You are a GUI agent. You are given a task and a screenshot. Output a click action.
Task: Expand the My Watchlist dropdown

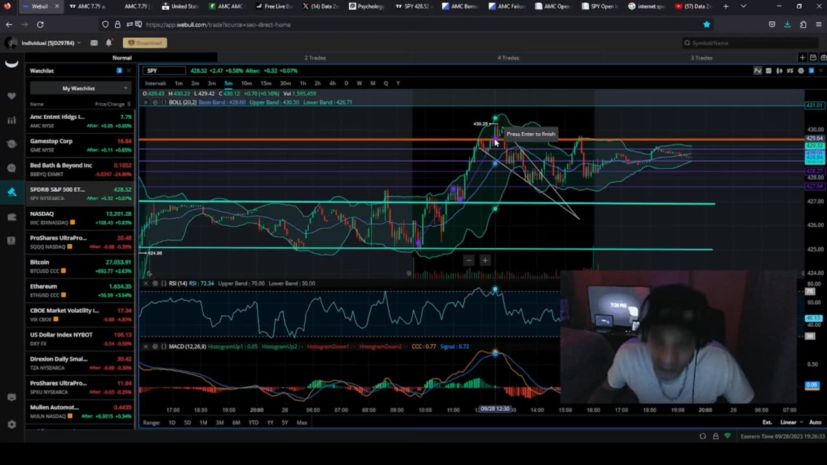pyautogui.click(x=81, y=88)
